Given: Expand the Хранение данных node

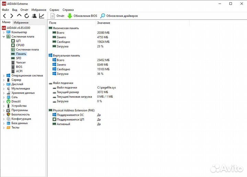Looking at the screenshot, I should tap(4, 93).
